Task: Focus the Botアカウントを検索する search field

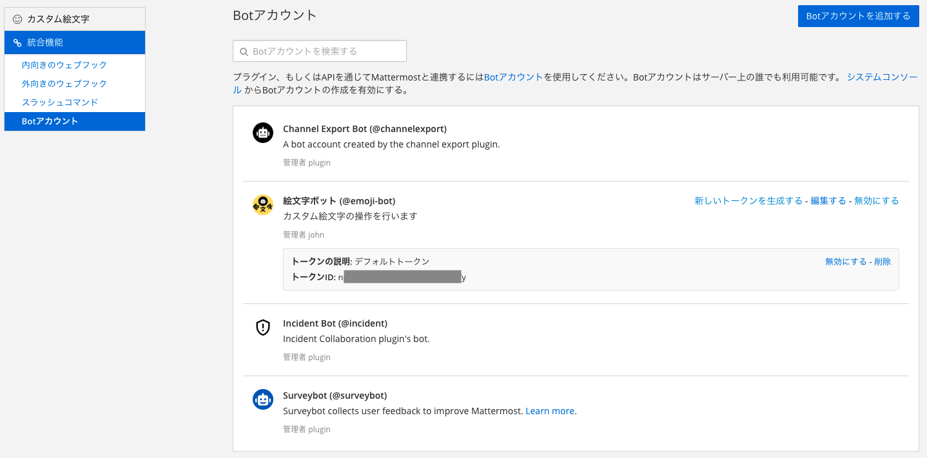Action: tap(320, 52)
